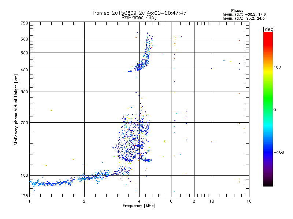
Task: Click the frequency axis tick label '6'
Action: [x=171, y=201]
